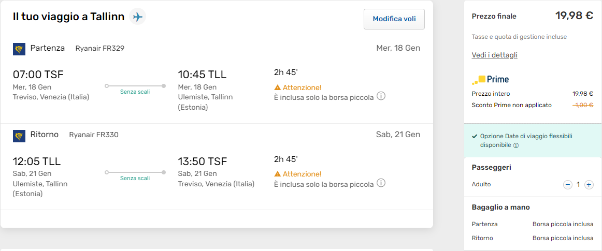
Task: Click the Ritorno flight header
Action: tap(45, 135)
